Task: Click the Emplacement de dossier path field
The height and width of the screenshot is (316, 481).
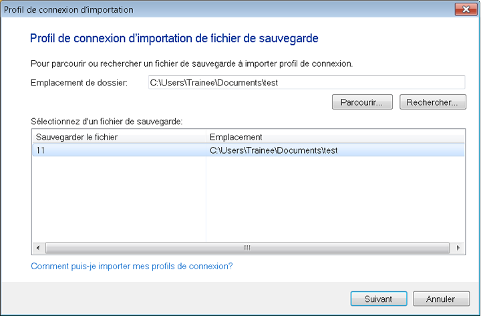Action: (306, 82)
